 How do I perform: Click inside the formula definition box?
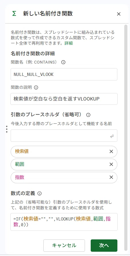pyautogui.click(x=64, y=222)
